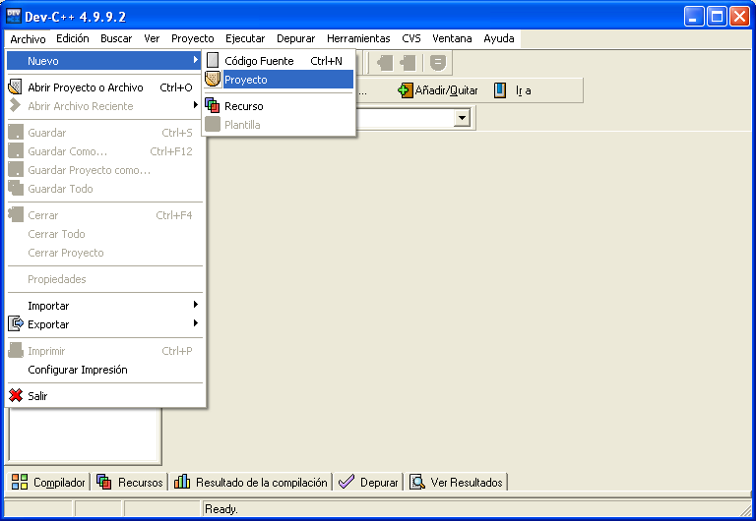This screenshot has width=756, height=521.
Task: Click the Proyecto icon in the submenu
Action: (213, 79)
